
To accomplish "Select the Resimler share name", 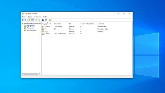I will (47, 34).
